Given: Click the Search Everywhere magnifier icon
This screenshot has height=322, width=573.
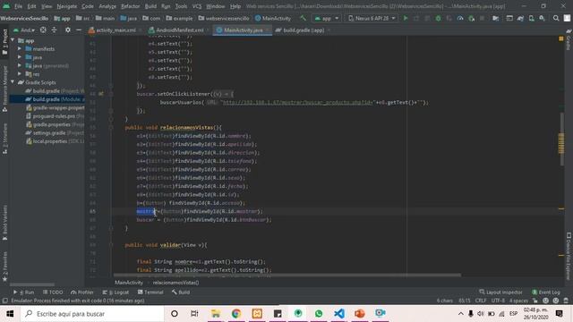Looking at the screenshot, I should pyautogui.click(x=556, y=18).
